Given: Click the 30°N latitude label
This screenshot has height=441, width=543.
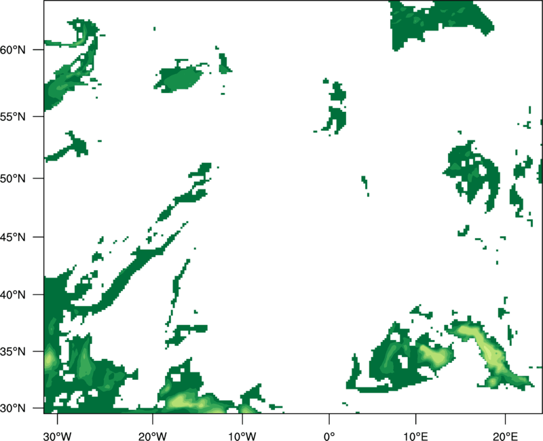Looking at the screenshot, I should click(x=13, y=408).
